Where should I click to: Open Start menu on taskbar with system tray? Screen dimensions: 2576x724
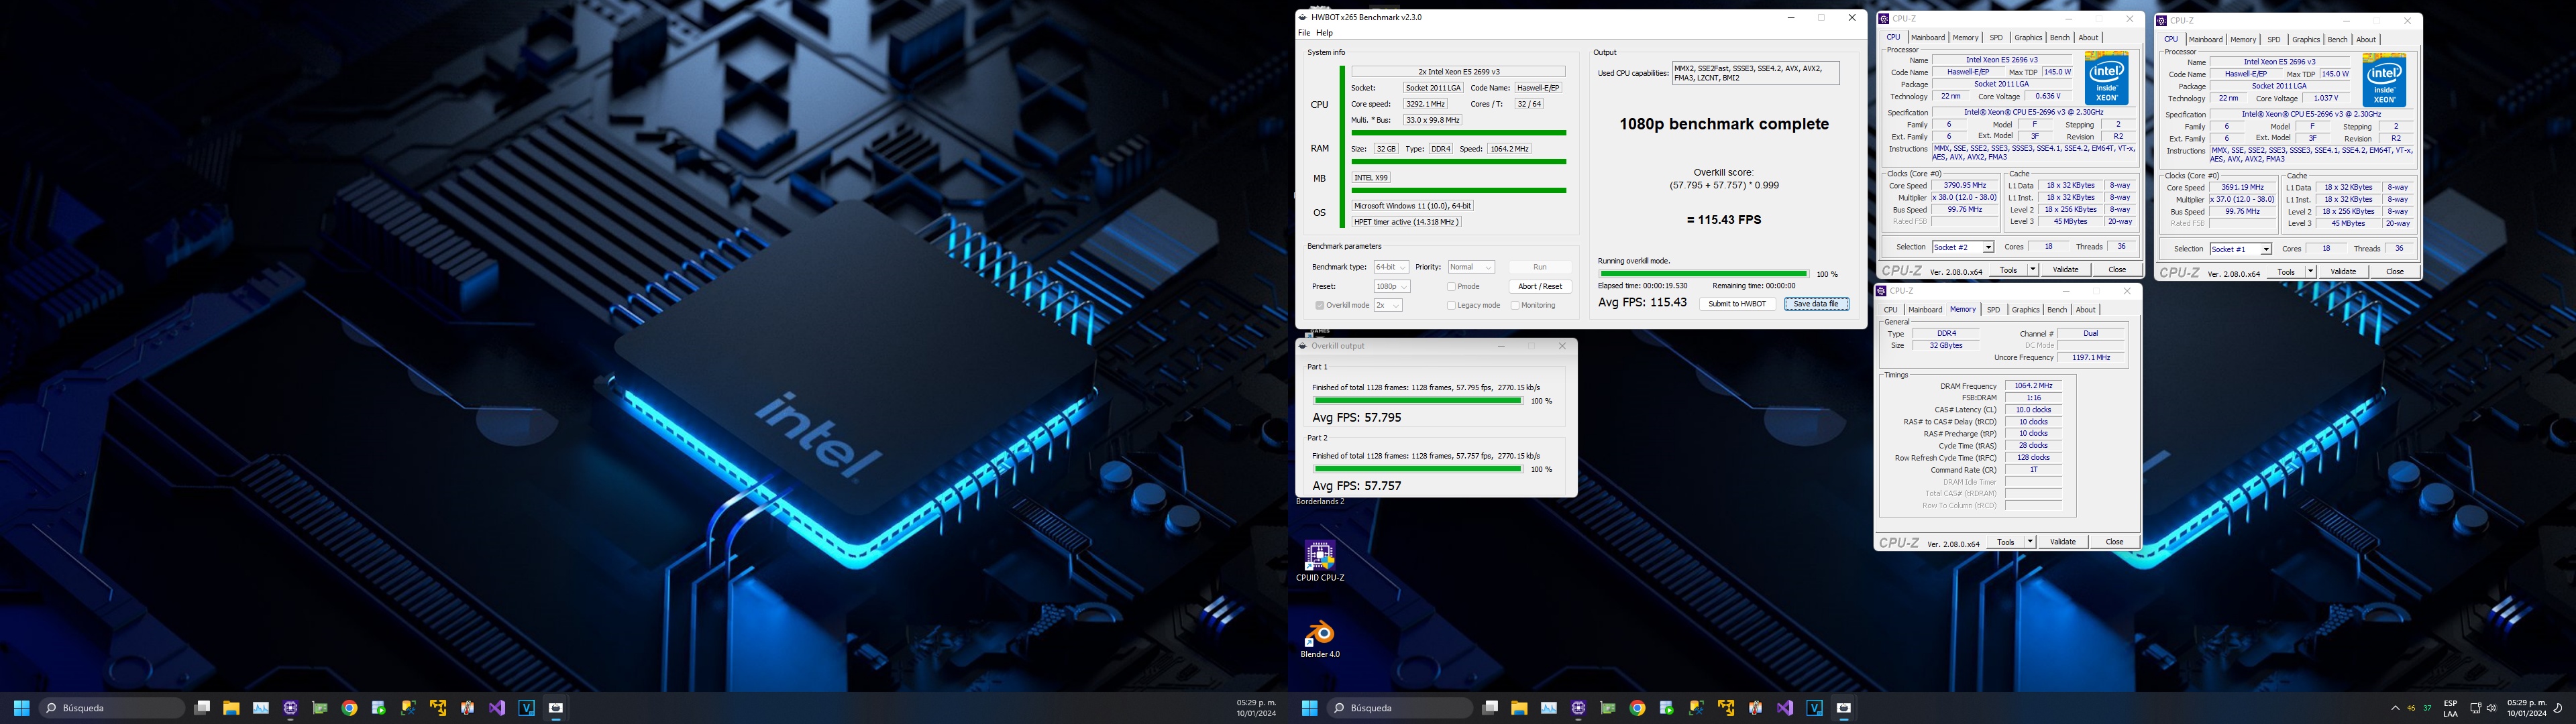[1309, 708]
